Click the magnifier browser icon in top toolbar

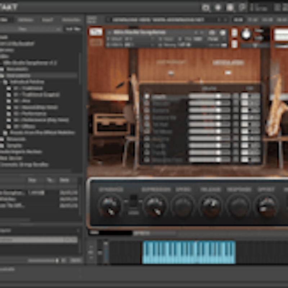206,7
